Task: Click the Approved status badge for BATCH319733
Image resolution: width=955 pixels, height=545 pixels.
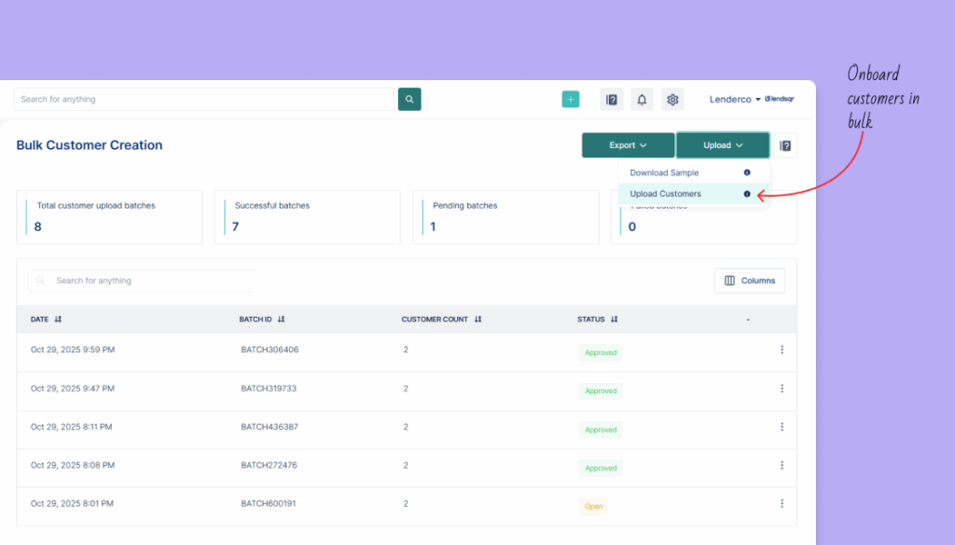Action: point(601,391)
